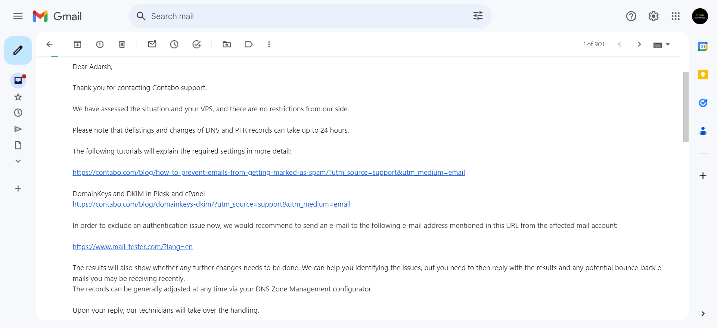Open the mail-tester.com link
This screenshot has width=717, height=328.
(133, 247)
